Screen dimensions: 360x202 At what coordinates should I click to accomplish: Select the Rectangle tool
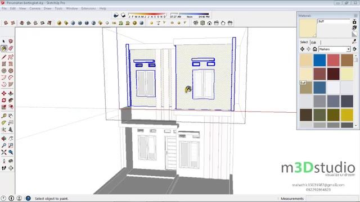[x=4, y=64]
